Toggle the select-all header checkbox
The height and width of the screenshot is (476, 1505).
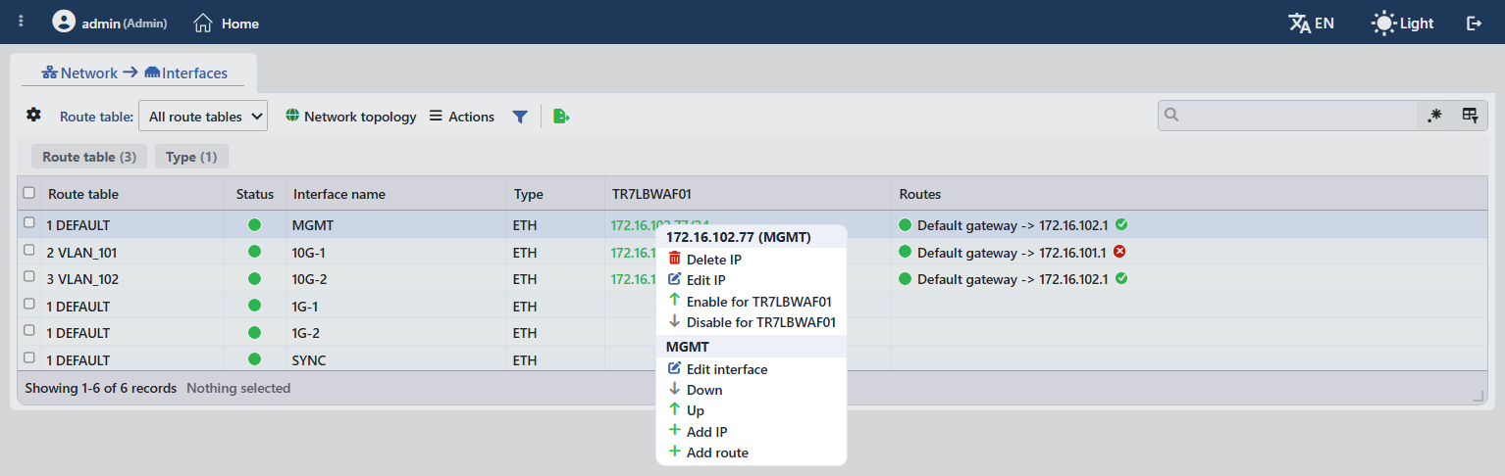[x=29, y=193]
